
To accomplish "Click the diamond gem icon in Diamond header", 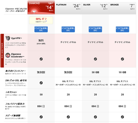I will tap(34, 12).
